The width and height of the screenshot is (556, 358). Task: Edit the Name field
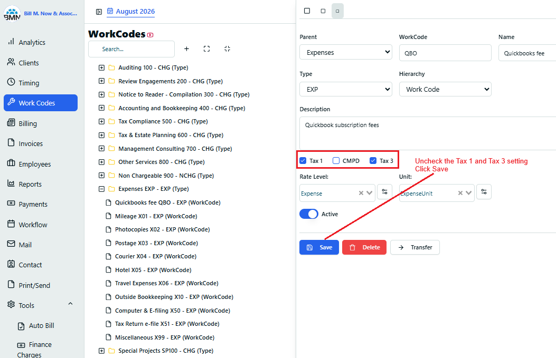[527, 53]
